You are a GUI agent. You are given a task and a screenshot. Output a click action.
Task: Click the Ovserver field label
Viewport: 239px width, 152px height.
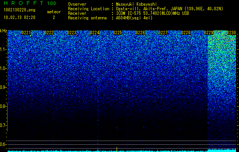tap(77, 5)
